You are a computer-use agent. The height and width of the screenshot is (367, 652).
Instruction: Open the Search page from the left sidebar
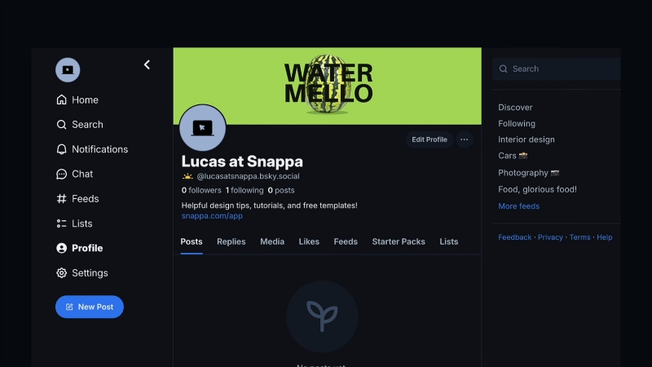pos(79,125)
